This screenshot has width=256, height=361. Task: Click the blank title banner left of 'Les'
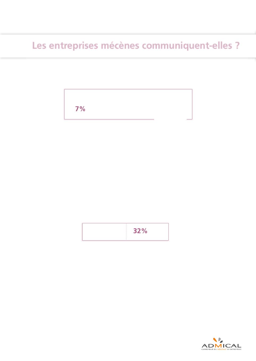tap(16, 46)
